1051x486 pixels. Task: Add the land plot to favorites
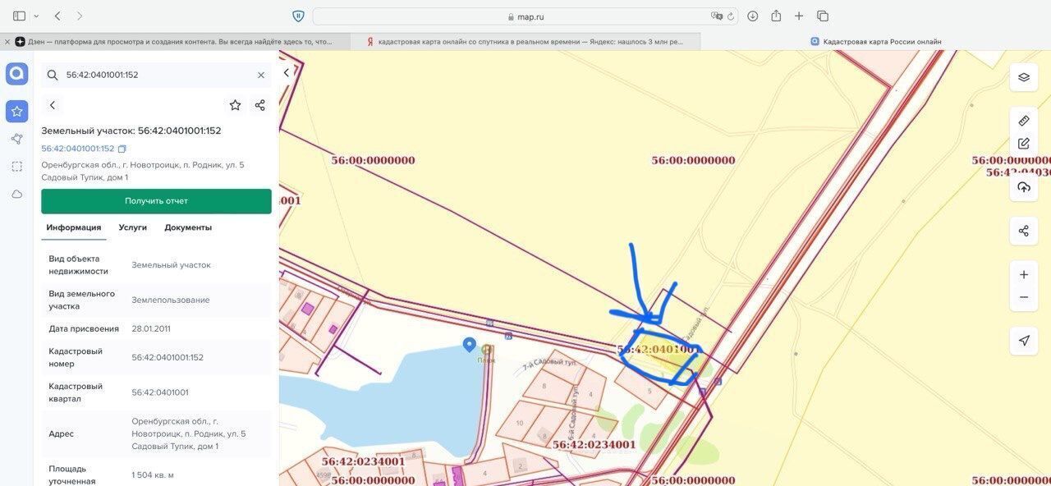(235, 105)
